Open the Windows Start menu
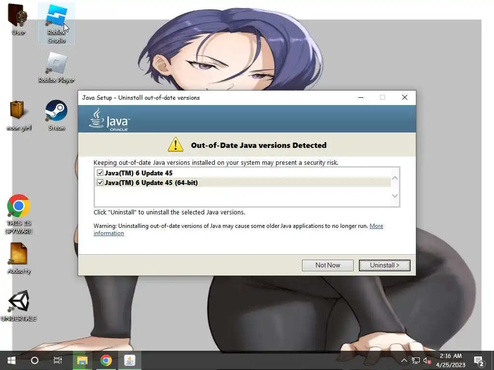 12,360
